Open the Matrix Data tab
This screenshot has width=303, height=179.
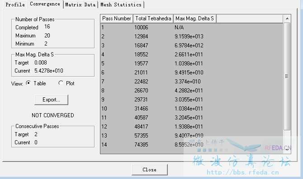80,5
